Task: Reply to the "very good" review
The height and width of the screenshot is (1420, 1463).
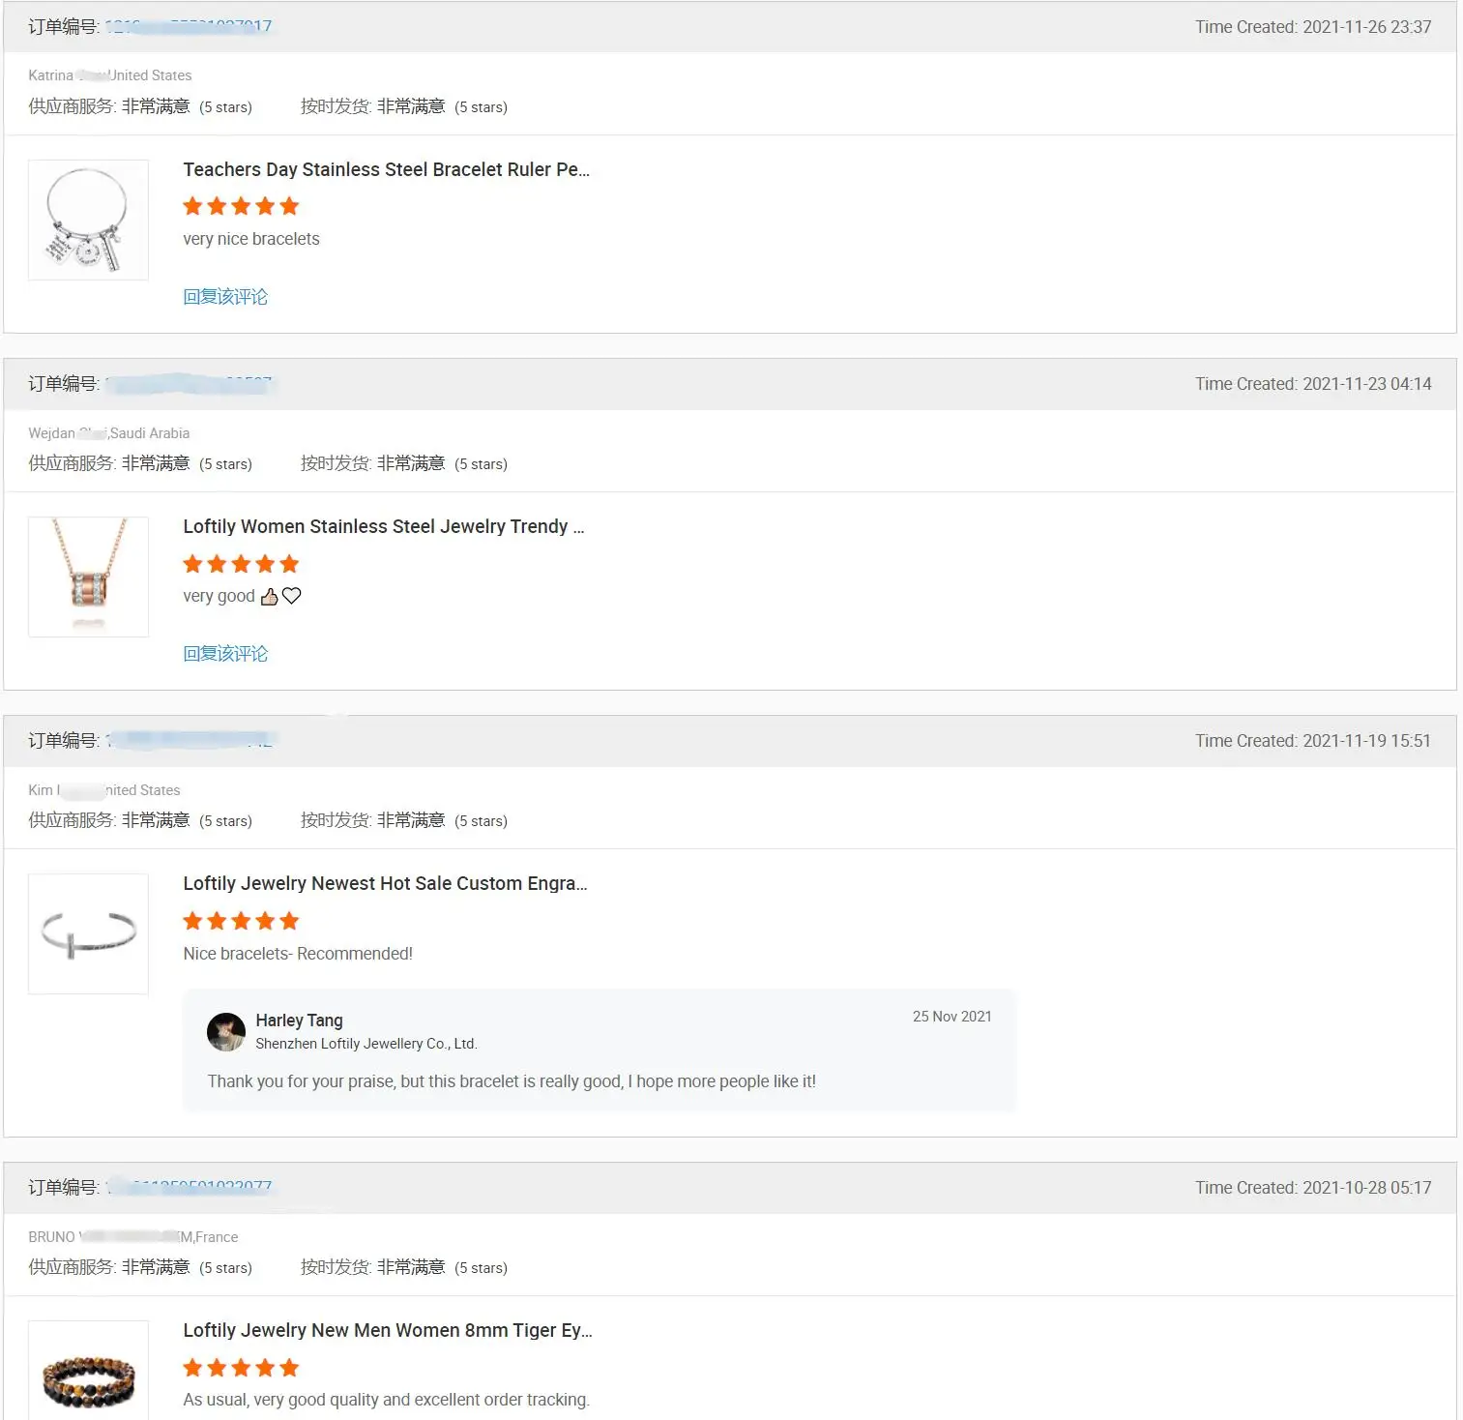Action: coord(225,654)
